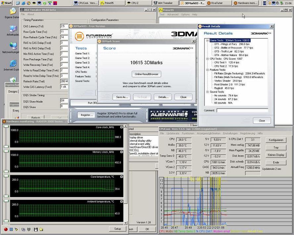Click the Setup button in Hardware monitoring
Viewport: 294px width, 235px height.
point(118,229)
